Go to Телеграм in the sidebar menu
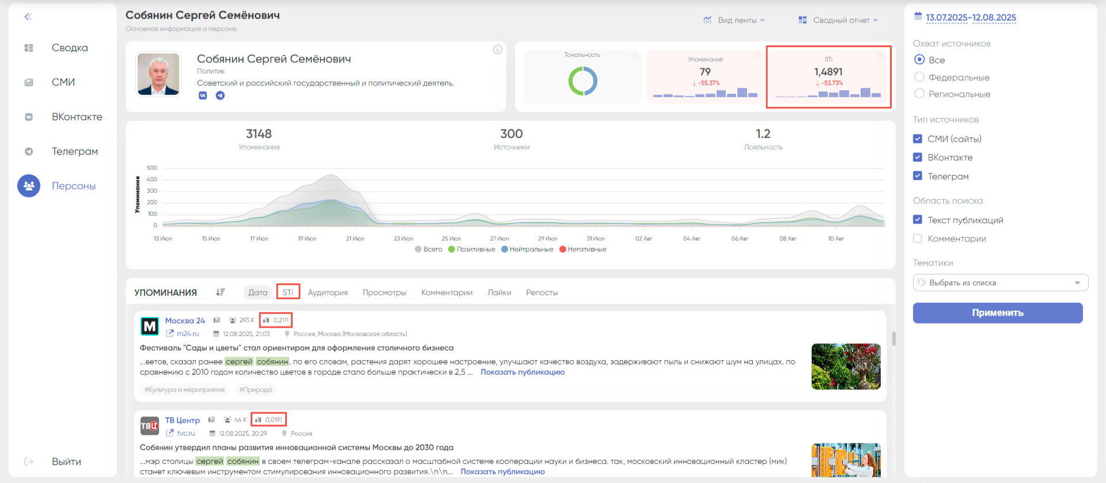This screenshot has width=1106, height=483. coord(74,151)
